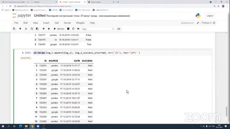Screen dimensions: 230x129
Task: Open Microsoft Edge from taskbar
Action: pyautogui.click(x=20, y=126)
